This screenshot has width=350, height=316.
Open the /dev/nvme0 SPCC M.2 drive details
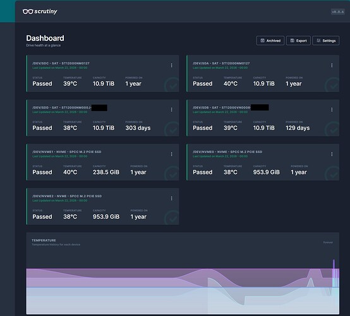[x=227, y=152]
